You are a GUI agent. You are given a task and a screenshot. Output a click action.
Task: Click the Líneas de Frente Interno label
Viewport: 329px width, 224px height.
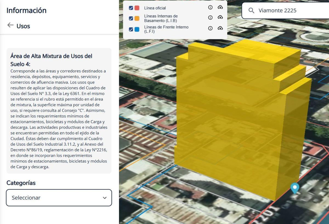pos(166,29)
